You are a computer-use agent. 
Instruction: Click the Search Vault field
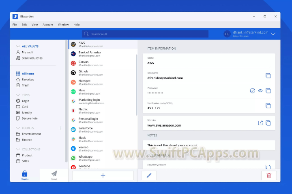145,34
